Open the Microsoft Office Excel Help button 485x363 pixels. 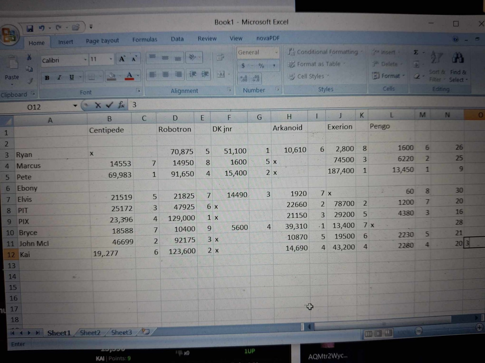[x=455, y=39]
